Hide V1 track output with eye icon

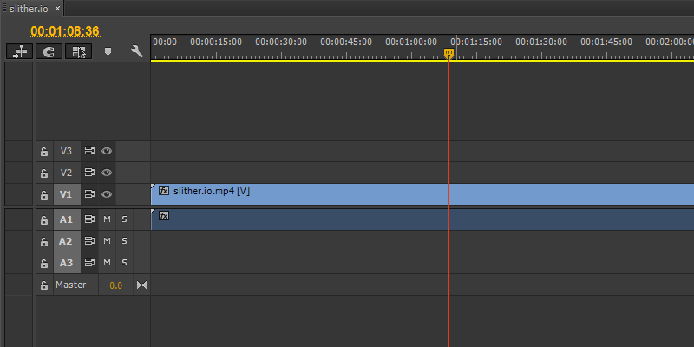click(107, 194)
